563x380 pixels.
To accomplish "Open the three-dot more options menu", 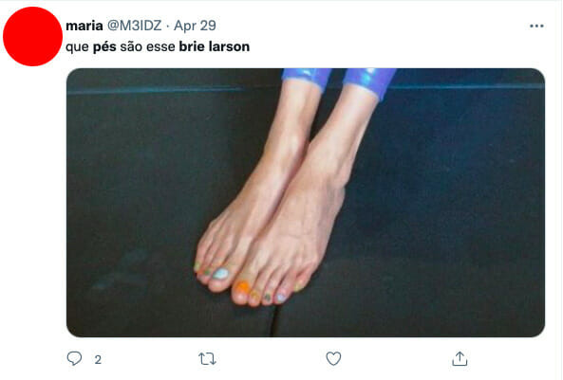I will (x=536, y=26).
